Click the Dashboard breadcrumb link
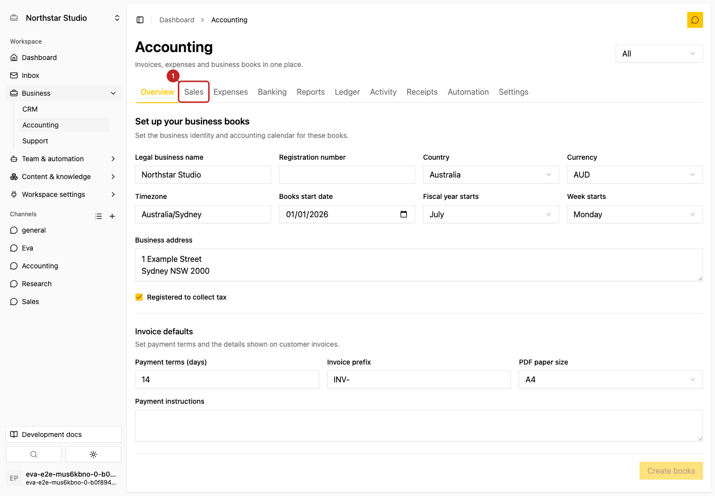Image resolution: width=715 pixels, height=496 pixels. tap(177, 20)
